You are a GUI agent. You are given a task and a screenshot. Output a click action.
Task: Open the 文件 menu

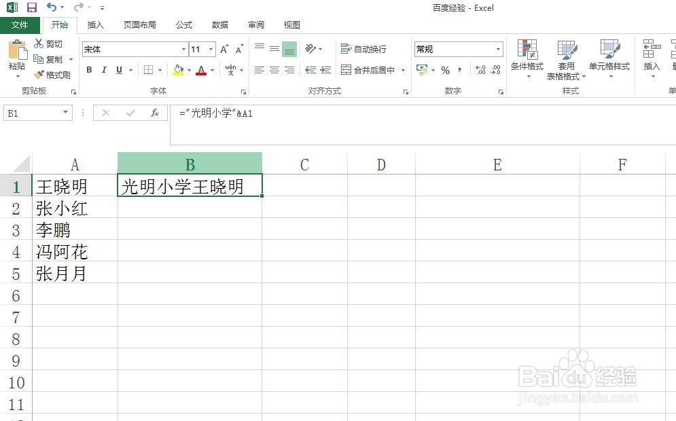pyautogui.click(x=20, y=24)
